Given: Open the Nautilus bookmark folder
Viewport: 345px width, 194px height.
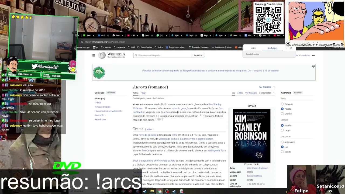Looking at the screenshot, I should pyautogui.click(x=106, y=47).
